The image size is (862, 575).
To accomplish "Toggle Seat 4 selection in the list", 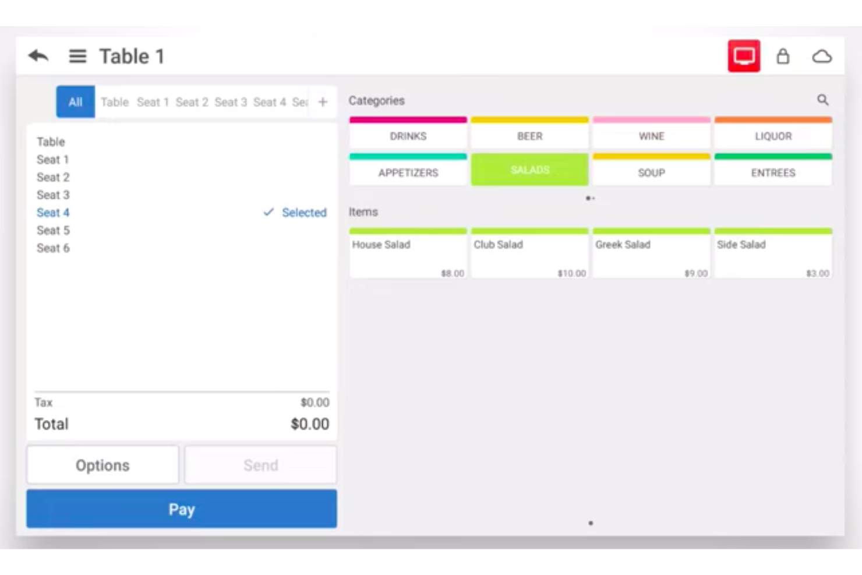I will 52,213.
